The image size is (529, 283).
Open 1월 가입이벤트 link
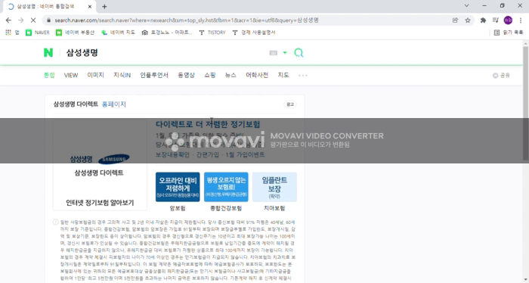click(245, 154)
